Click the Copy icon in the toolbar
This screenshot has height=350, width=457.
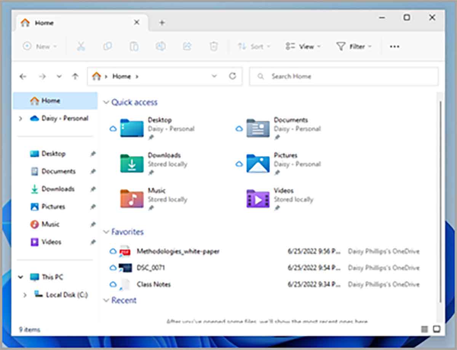(108, 46)
